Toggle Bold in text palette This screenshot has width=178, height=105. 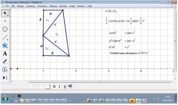pyautogui.click(x=54, y=87)
